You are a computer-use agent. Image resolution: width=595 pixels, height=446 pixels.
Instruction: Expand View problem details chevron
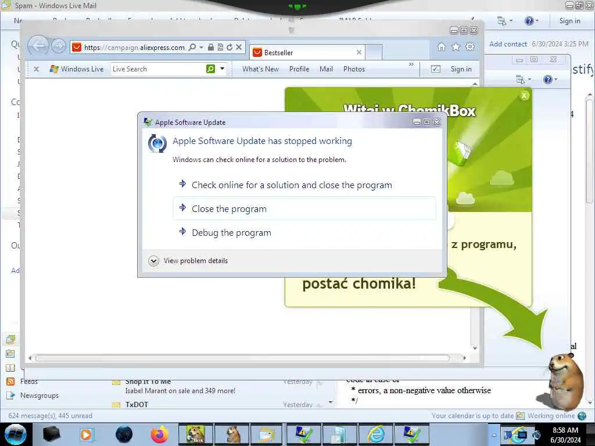pos(153,261)
